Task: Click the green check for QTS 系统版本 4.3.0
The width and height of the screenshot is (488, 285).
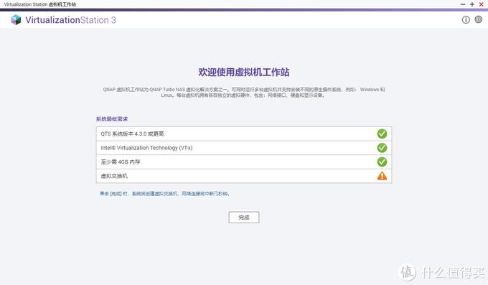Action: coord(382,134)
